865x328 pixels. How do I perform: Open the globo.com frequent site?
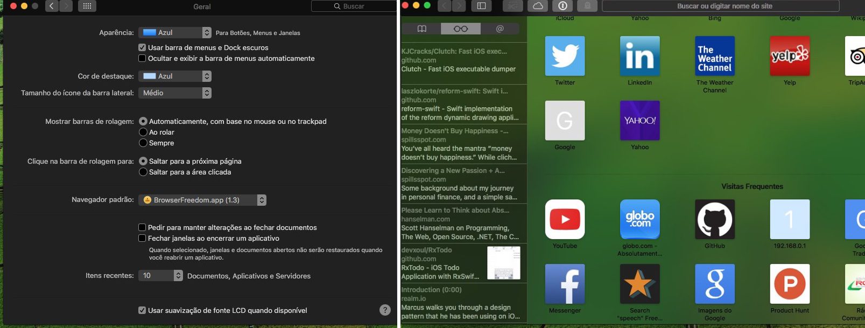tap(639, 219)
